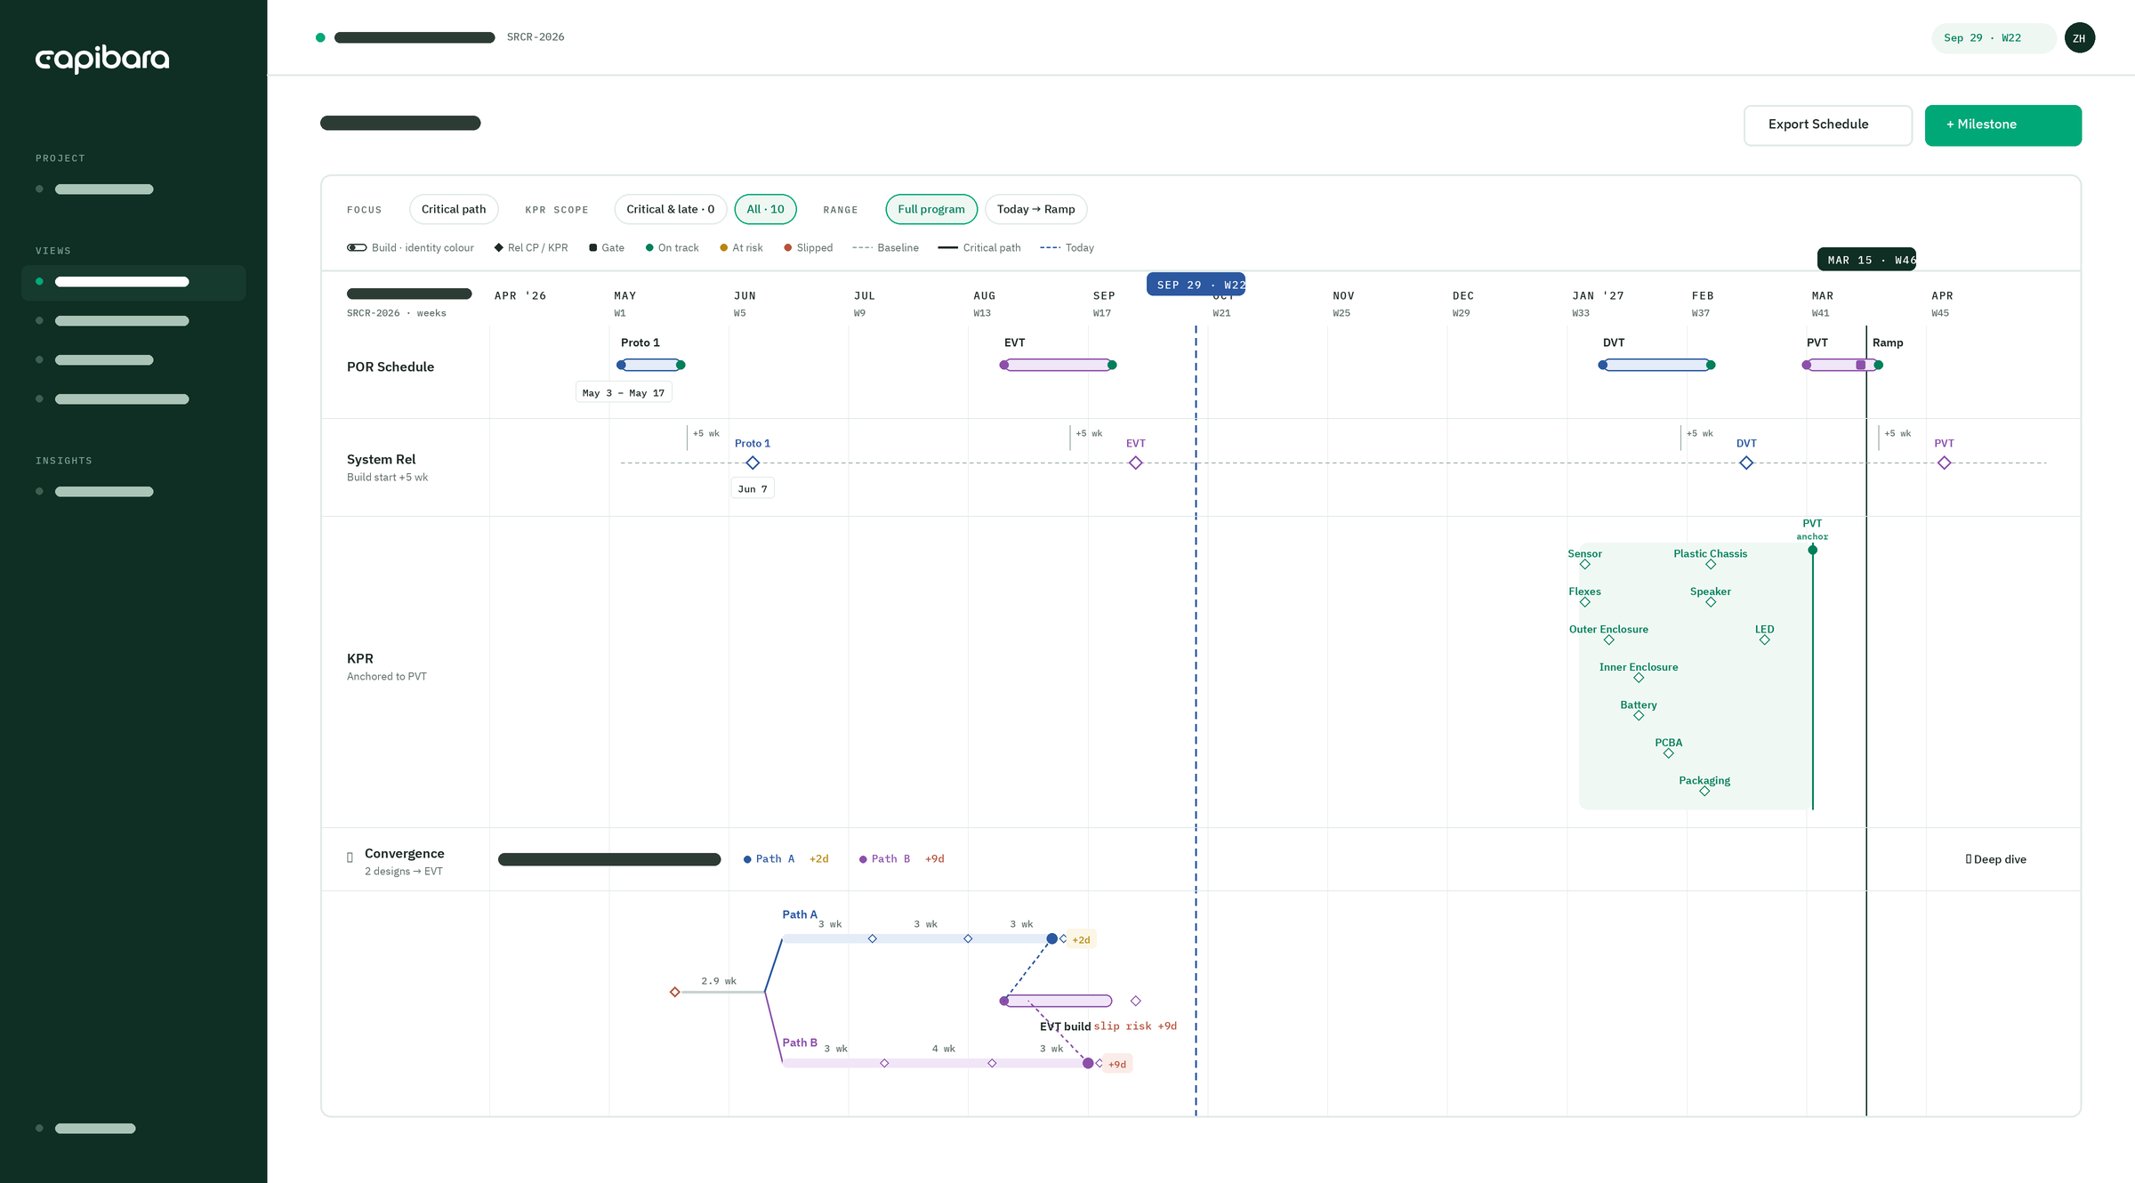Click the red convergence start diamond
The image size is (2135, 1183).
(675, 993)
